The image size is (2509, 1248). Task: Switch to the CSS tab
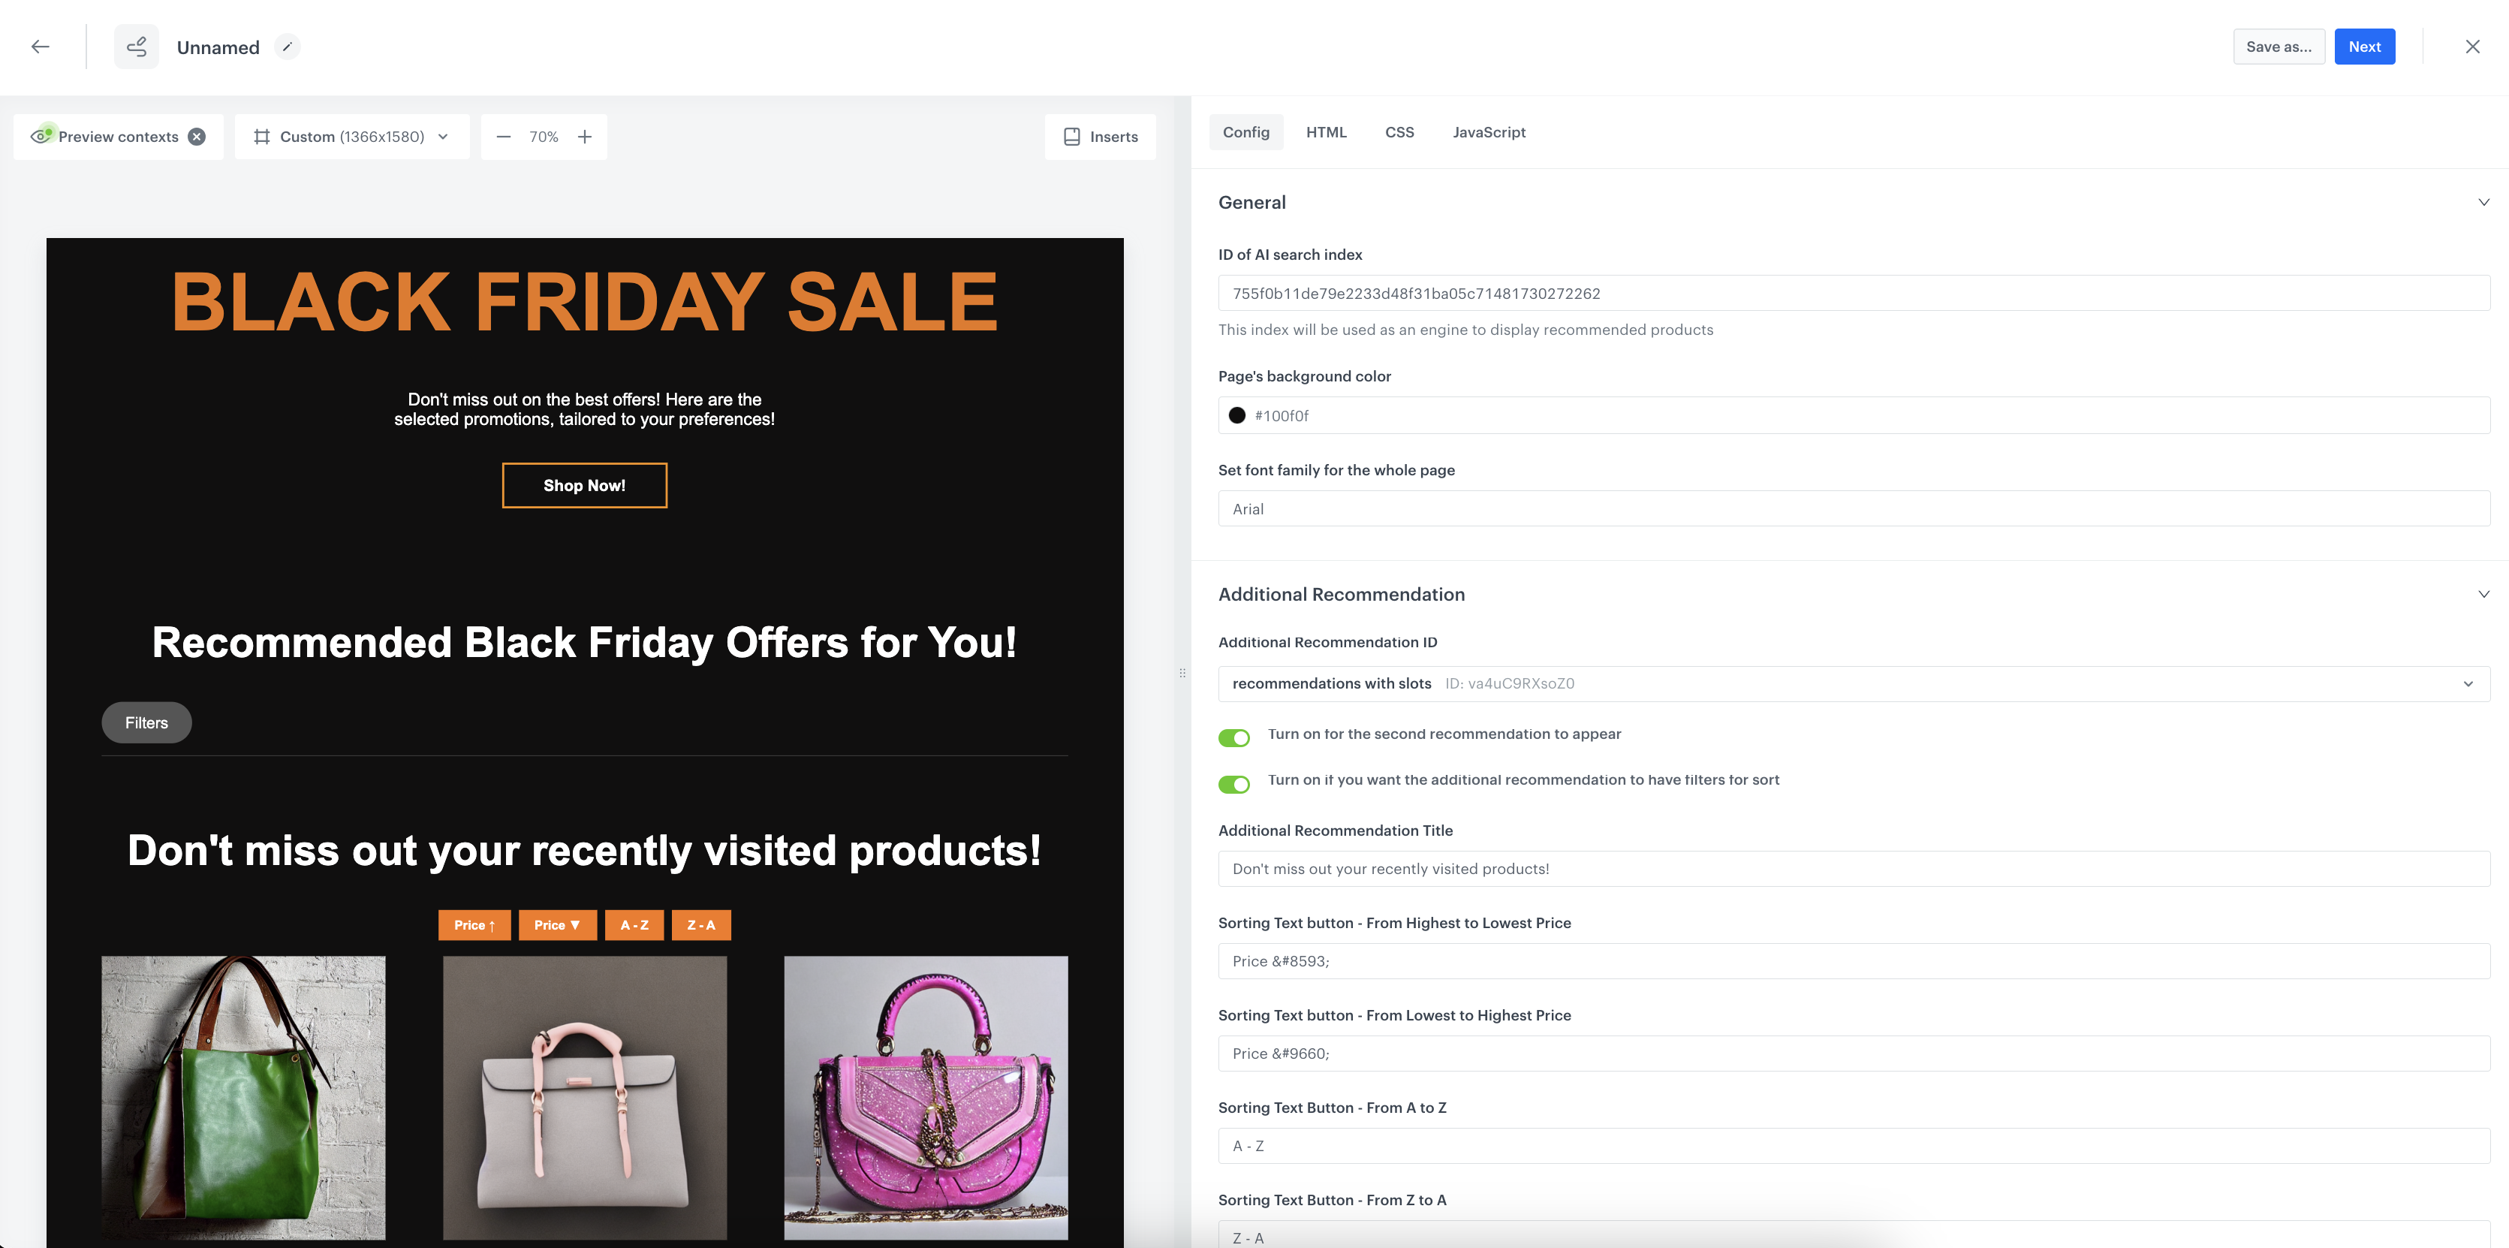click(x=1400, y=131)
